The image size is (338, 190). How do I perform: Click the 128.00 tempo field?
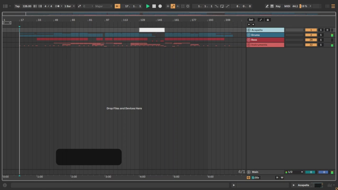point(27,6)
